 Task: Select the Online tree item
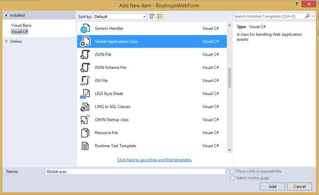click(x=16, y=41)
